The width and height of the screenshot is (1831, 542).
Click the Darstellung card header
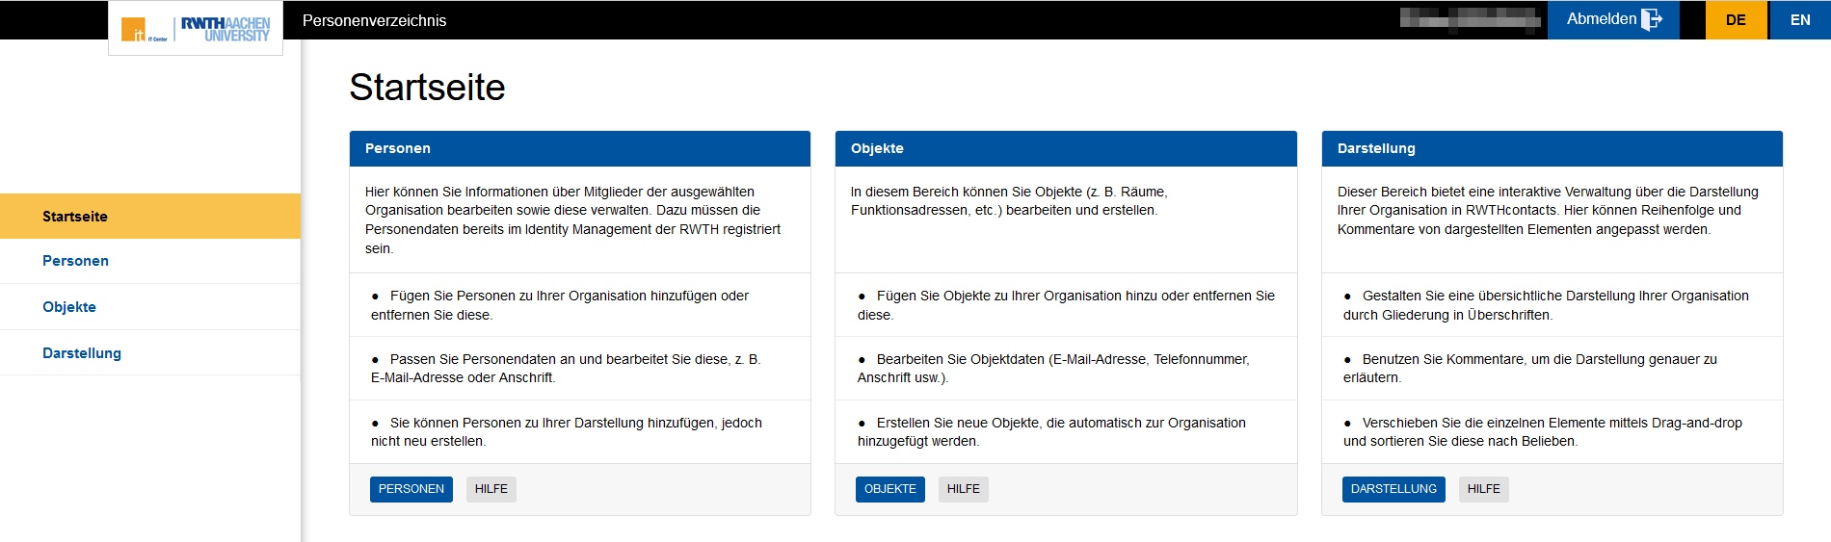coord(1551,148)
